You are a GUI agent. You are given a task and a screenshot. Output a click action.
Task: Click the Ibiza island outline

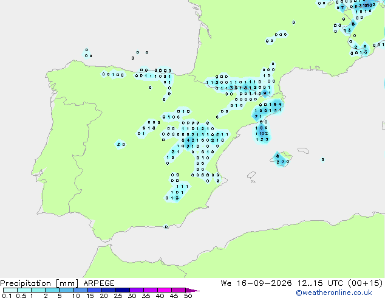(x=251, y=176)
